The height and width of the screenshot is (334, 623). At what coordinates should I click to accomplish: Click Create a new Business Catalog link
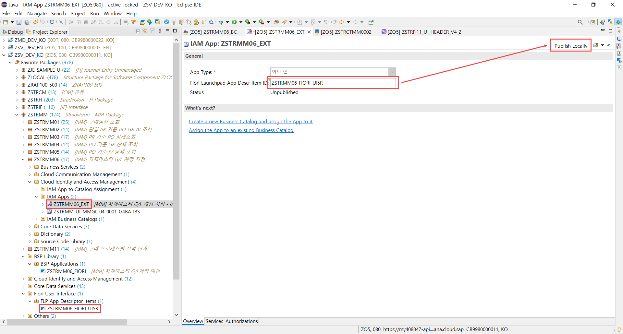point(250,122)
